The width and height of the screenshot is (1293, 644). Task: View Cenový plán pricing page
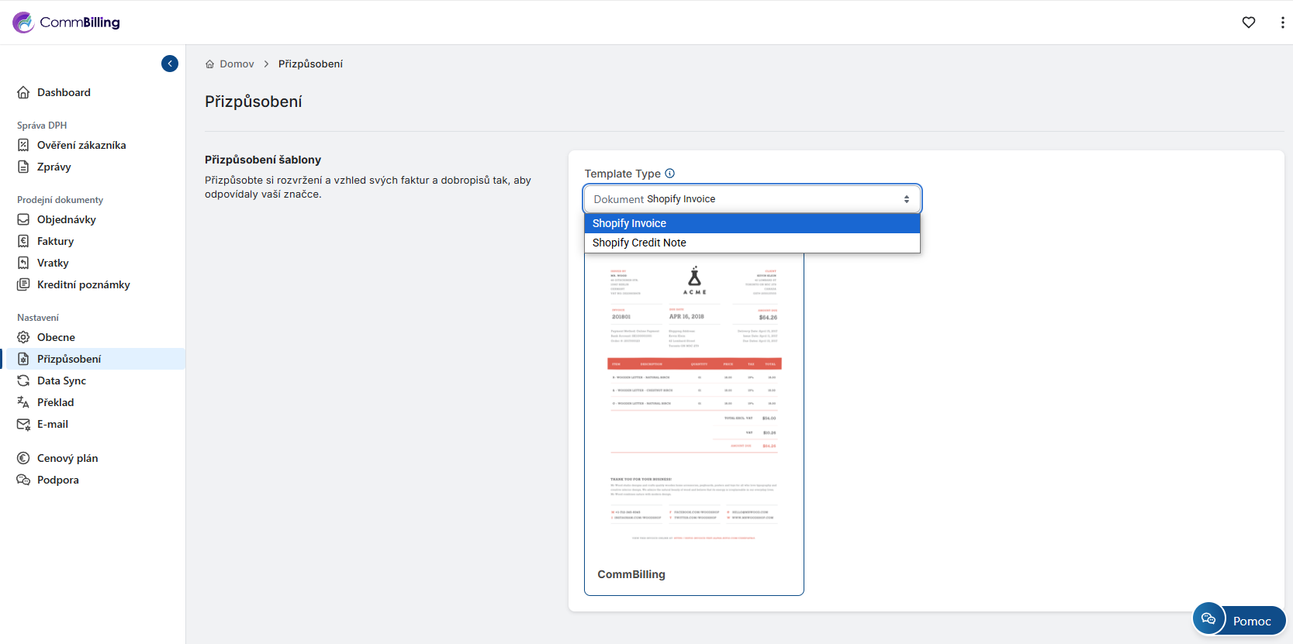coord(67,458)
